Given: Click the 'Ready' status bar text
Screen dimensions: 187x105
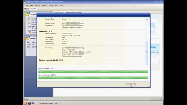Looking at the screenshot, I should 26,99.
